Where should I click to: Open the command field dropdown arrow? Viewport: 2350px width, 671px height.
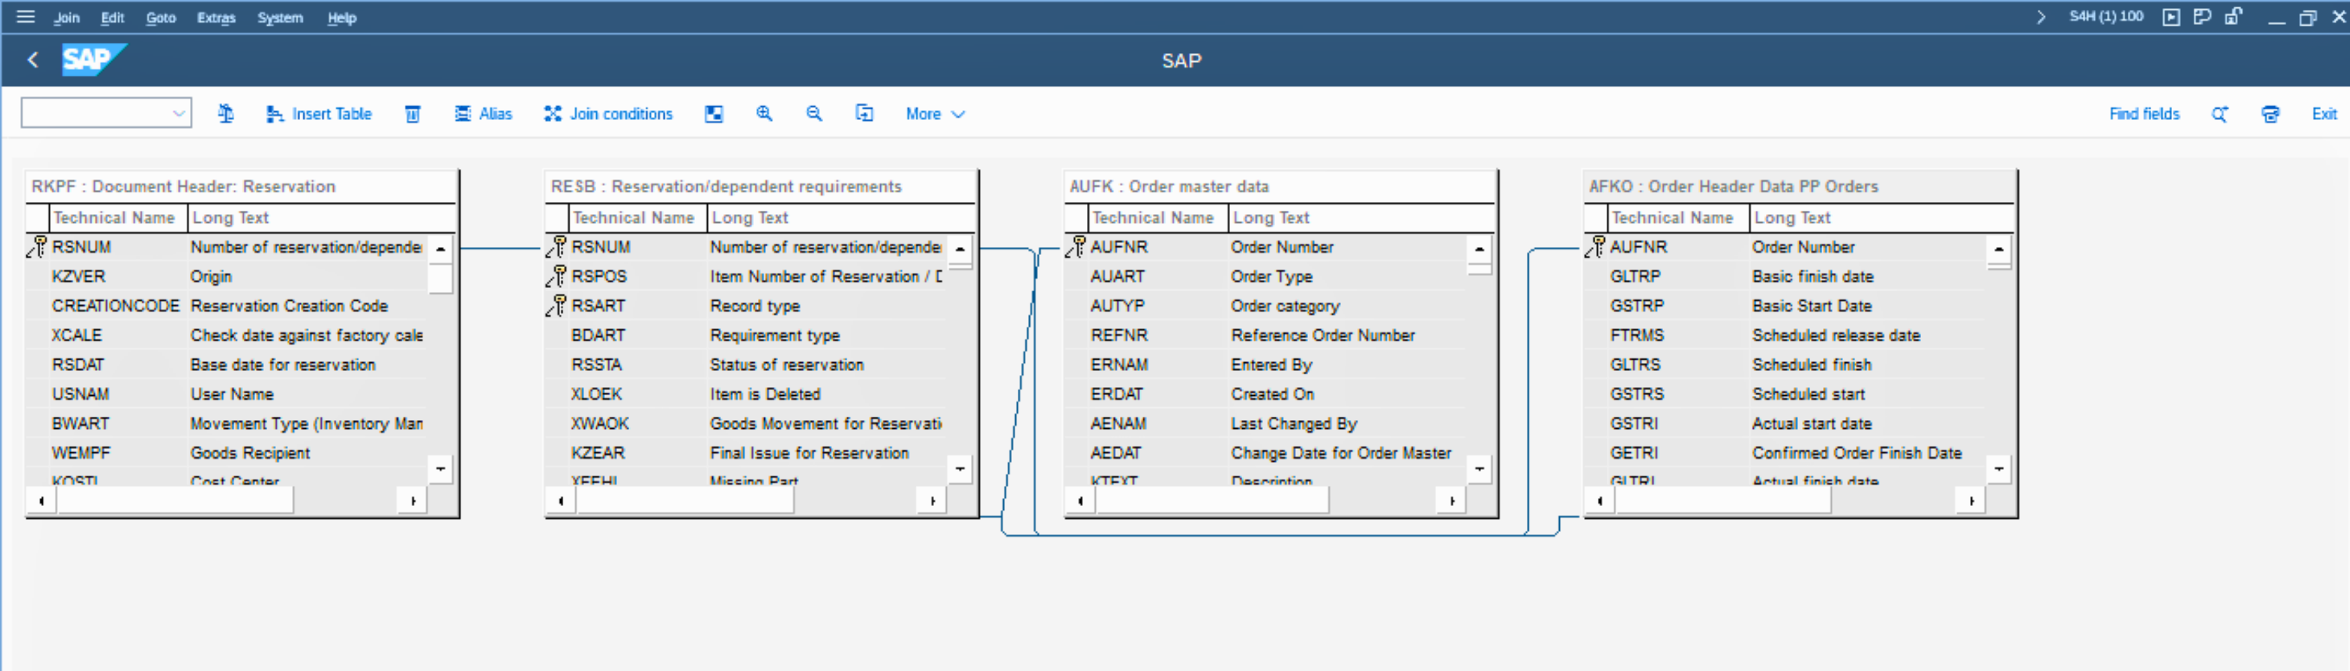pyautogui.click(x=179, y=114)
